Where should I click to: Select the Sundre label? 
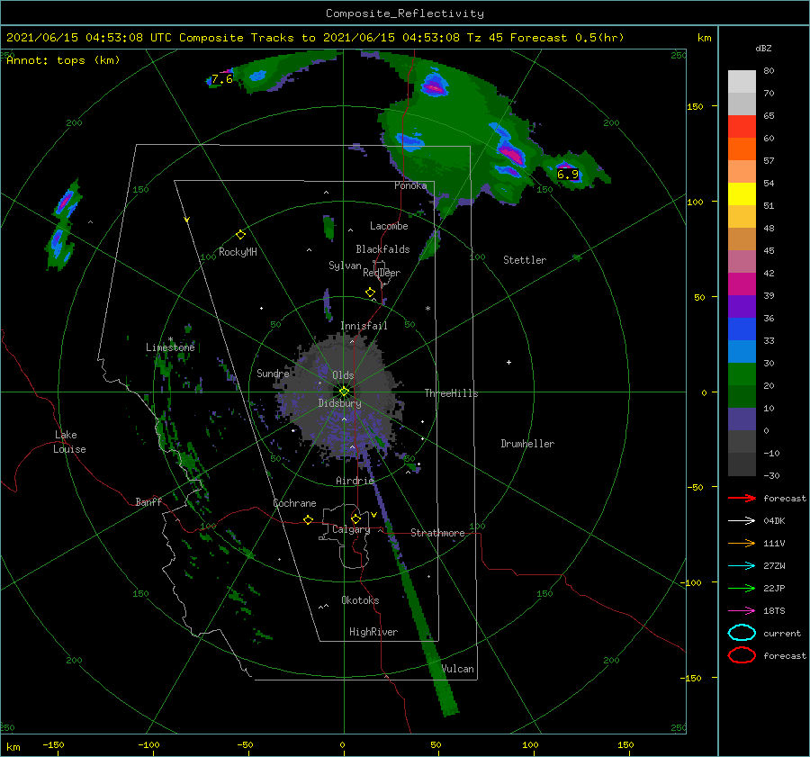tap(273, 373)
